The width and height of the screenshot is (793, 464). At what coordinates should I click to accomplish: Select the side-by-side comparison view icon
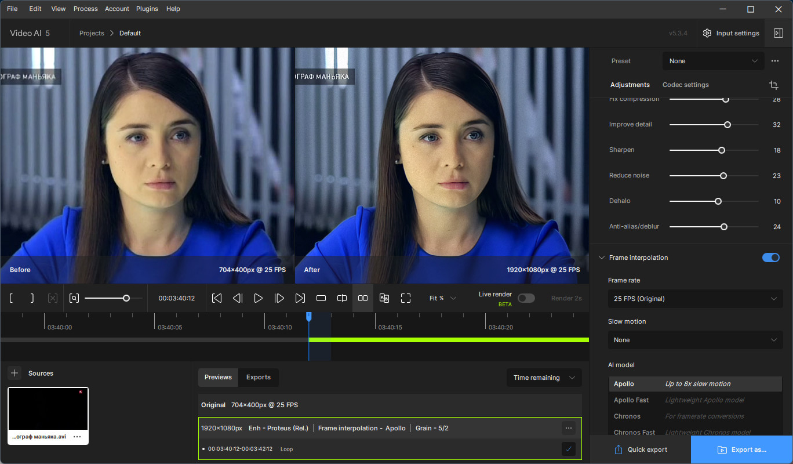coord(363,298)
